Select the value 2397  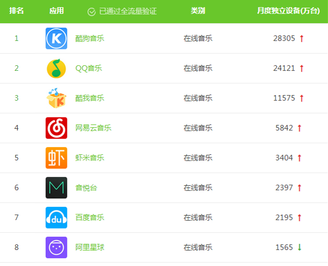(284, 187)
